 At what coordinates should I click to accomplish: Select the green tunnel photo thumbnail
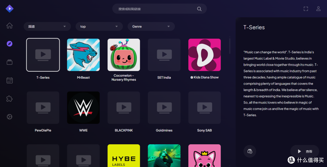pyautogui.click(x=164, y=156)
